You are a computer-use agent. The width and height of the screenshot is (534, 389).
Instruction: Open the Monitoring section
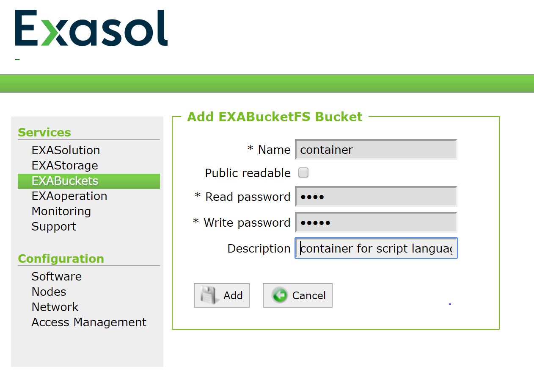[x=61, y=211]
